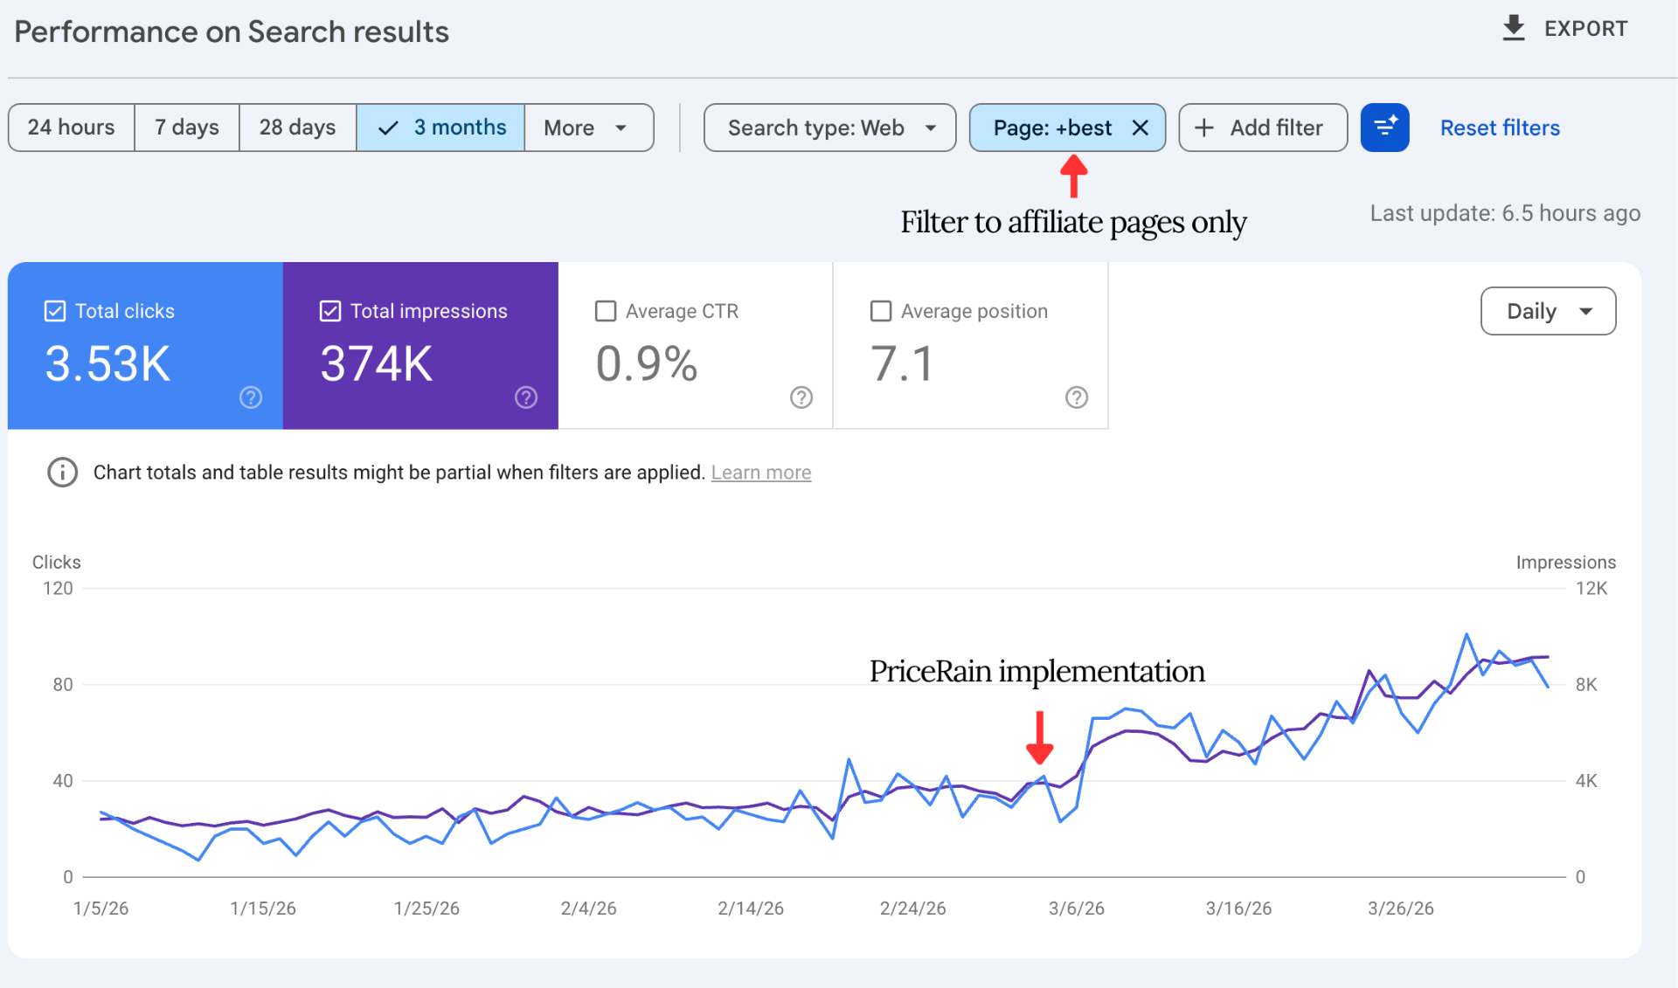Screen dimensions: 1678x988
Task: Click the 3/16/26 date label on chart axis
Action: click(1238, 909)
